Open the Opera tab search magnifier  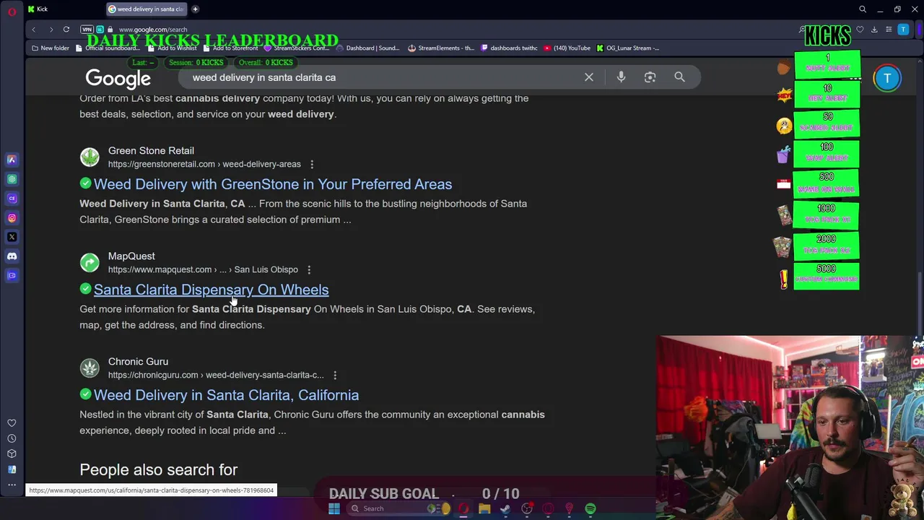(x=863, y=9)
